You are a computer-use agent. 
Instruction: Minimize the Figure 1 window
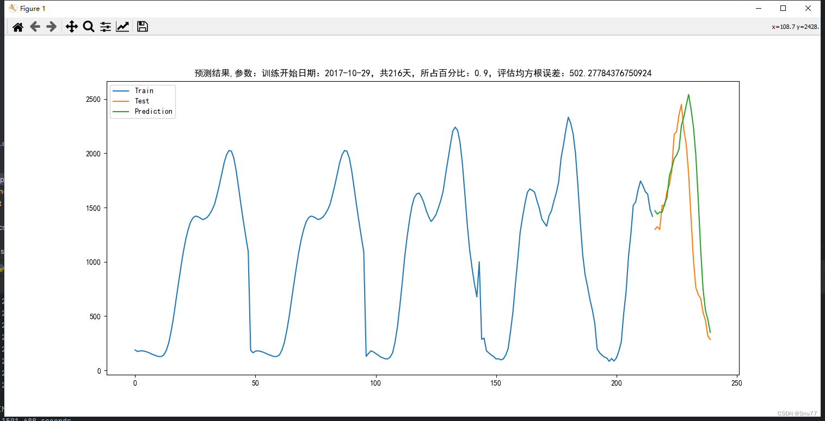[x=758, y=8]
